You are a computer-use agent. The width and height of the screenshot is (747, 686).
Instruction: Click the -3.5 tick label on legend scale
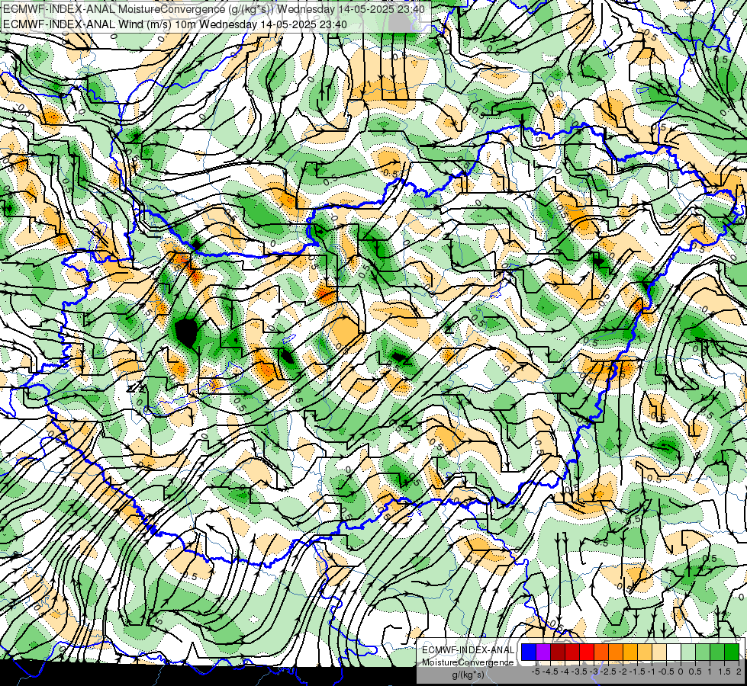tap(579, 672)
